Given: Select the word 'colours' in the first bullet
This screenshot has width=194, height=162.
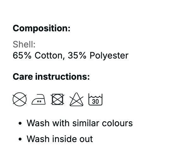Looking at the screenshot, I should click(118, 123).
